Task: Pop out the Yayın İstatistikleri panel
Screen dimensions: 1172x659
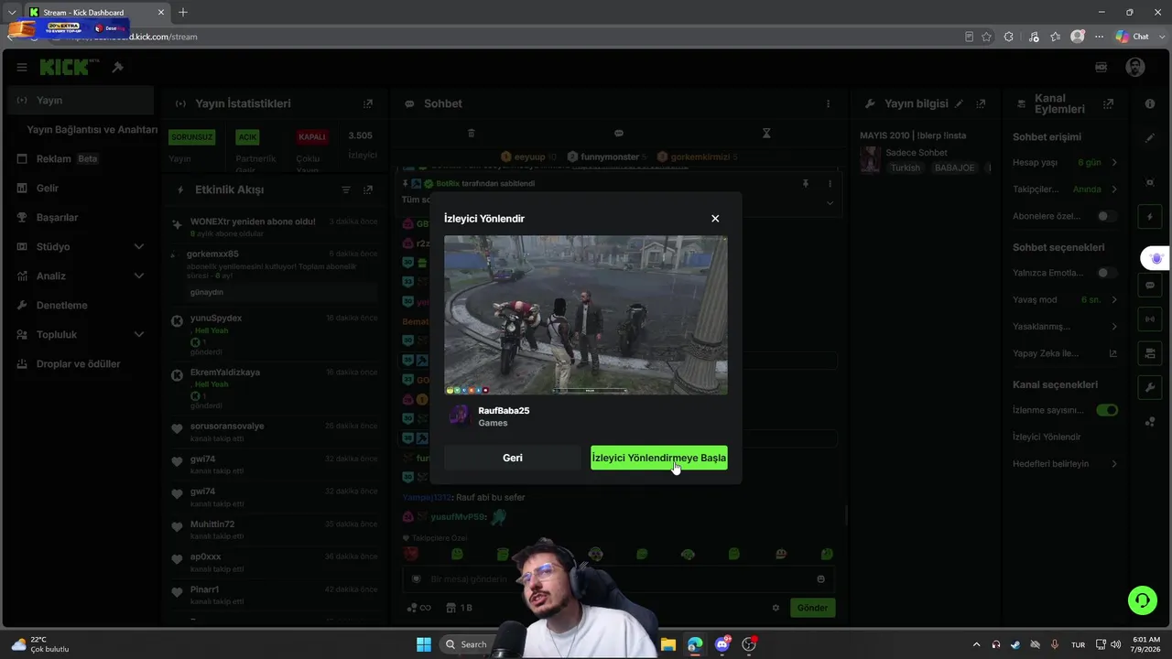Action: pos(368,103)
